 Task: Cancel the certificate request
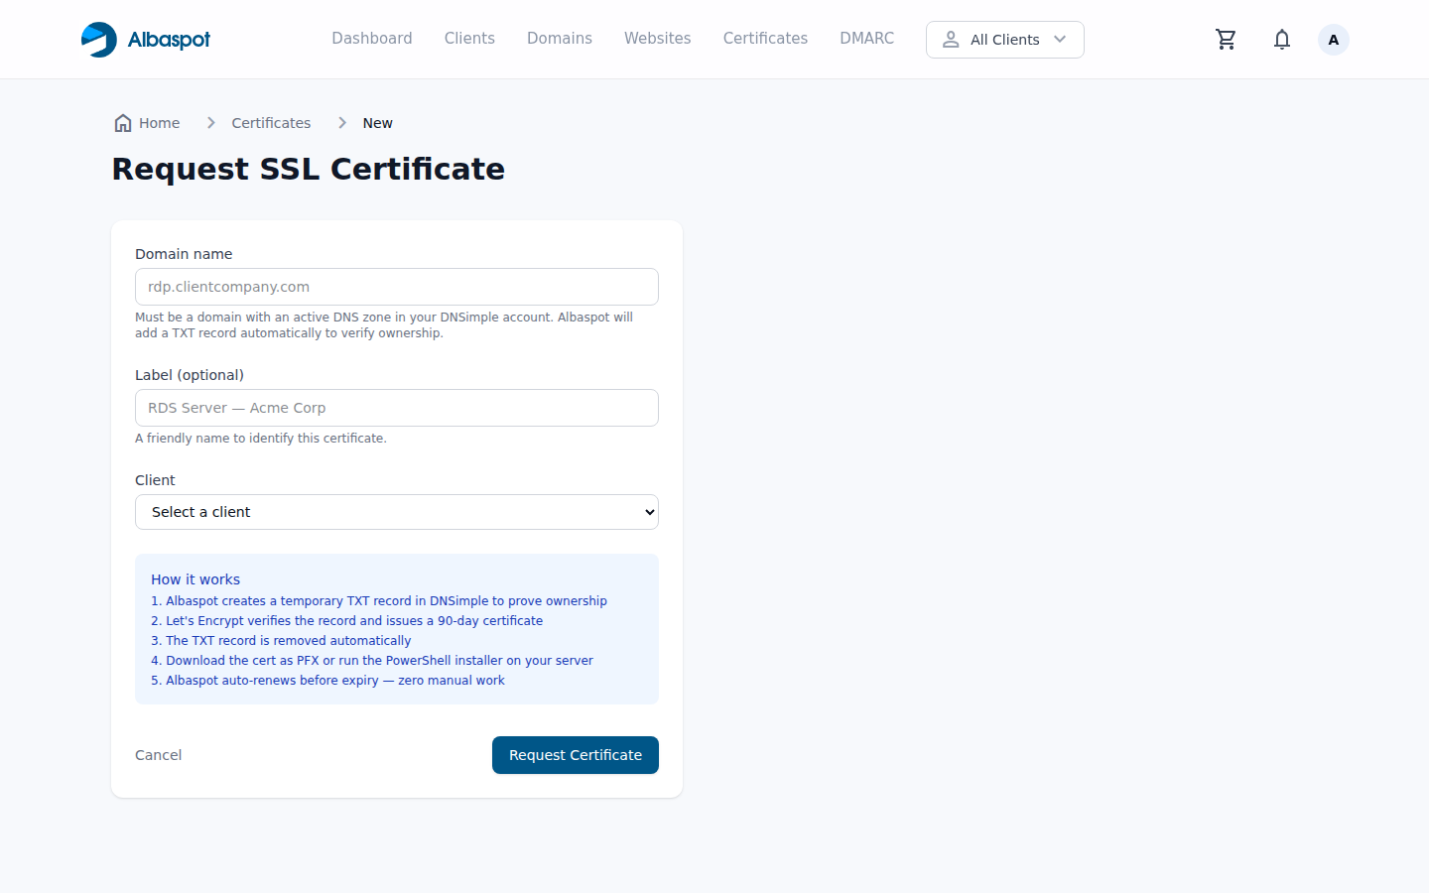158,755
